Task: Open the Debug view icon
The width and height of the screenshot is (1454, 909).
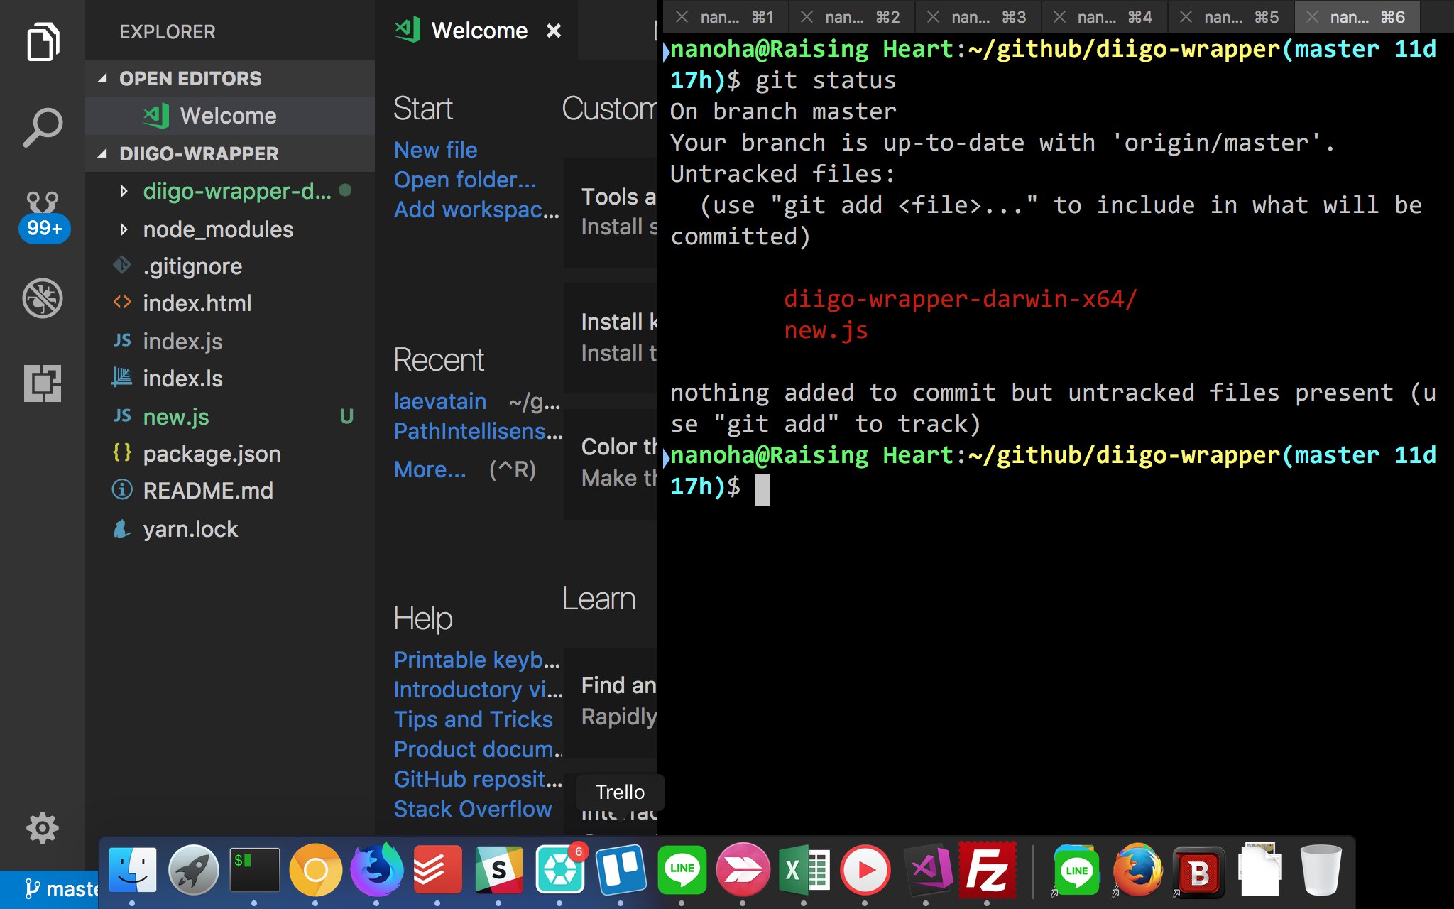Action: [43, 298]
